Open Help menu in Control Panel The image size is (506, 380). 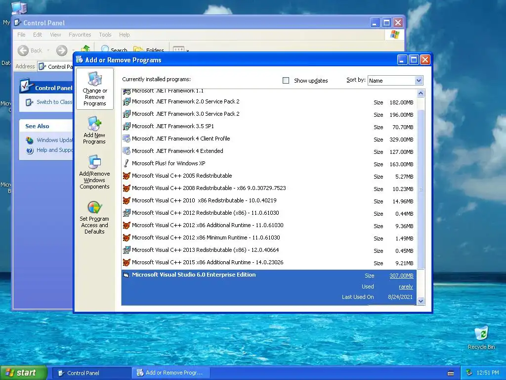tap(124, 35)
